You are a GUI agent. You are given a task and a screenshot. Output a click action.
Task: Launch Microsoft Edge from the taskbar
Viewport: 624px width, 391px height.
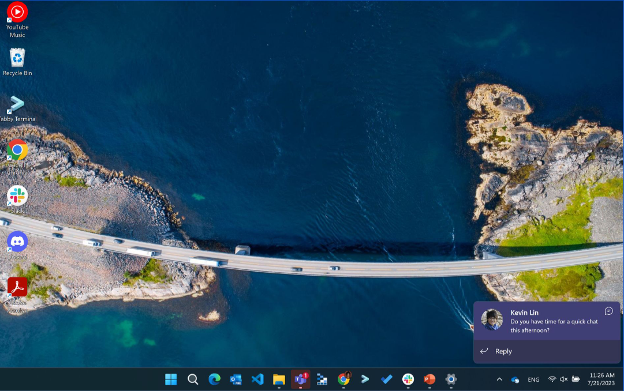click(214, 379)
